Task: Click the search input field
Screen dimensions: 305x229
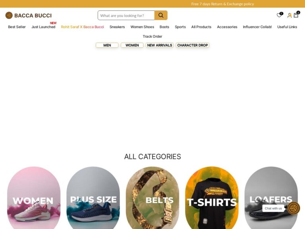Action: point(126,16)
